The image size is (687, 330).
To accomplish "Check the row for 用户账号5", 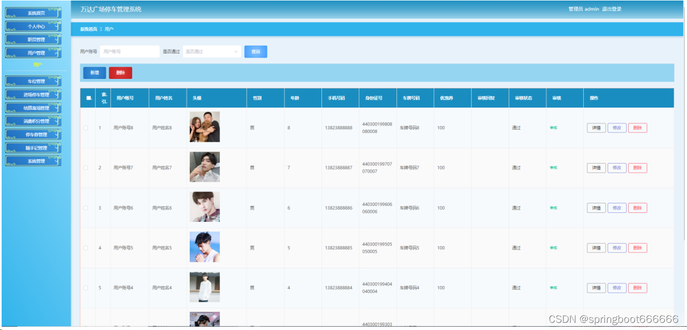I will pyautogui.click(x=85, y=248).
